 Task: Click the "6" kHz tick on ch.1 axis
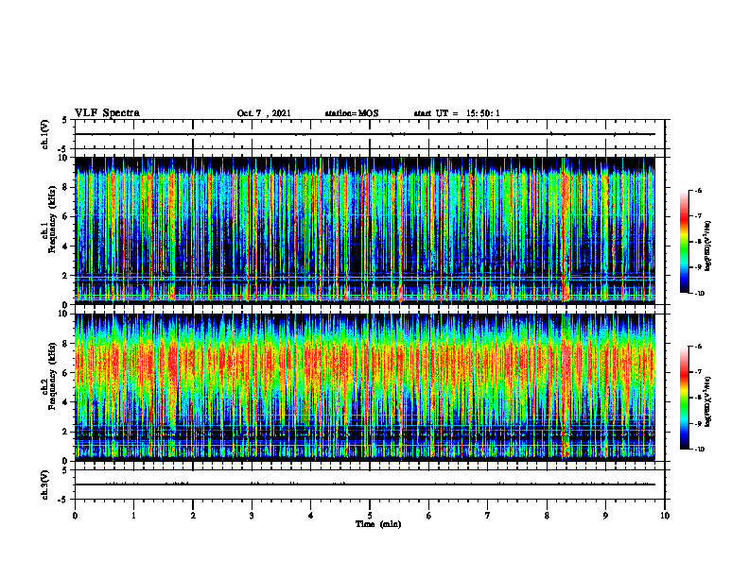coord(66,216)
